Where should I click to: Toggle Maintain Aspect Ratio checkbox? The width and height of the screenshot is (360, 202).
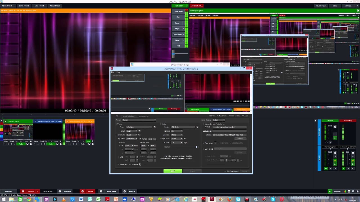pos(140,139)
